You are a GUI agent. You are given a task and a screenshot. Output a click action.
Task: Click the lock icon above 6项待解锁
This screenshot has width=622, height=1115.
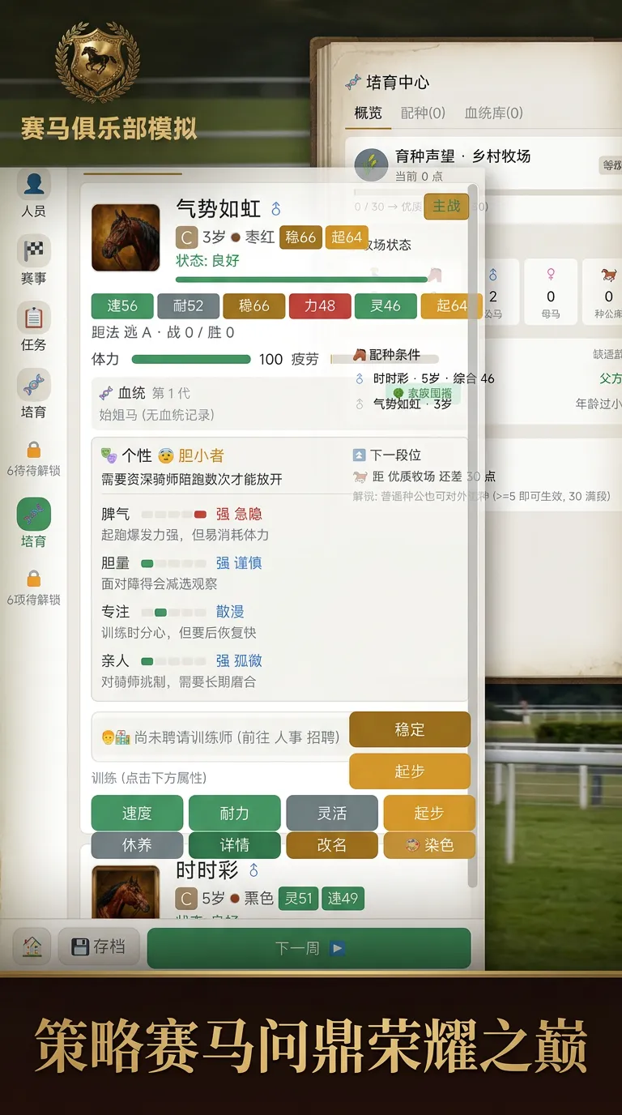click(33, 579)
